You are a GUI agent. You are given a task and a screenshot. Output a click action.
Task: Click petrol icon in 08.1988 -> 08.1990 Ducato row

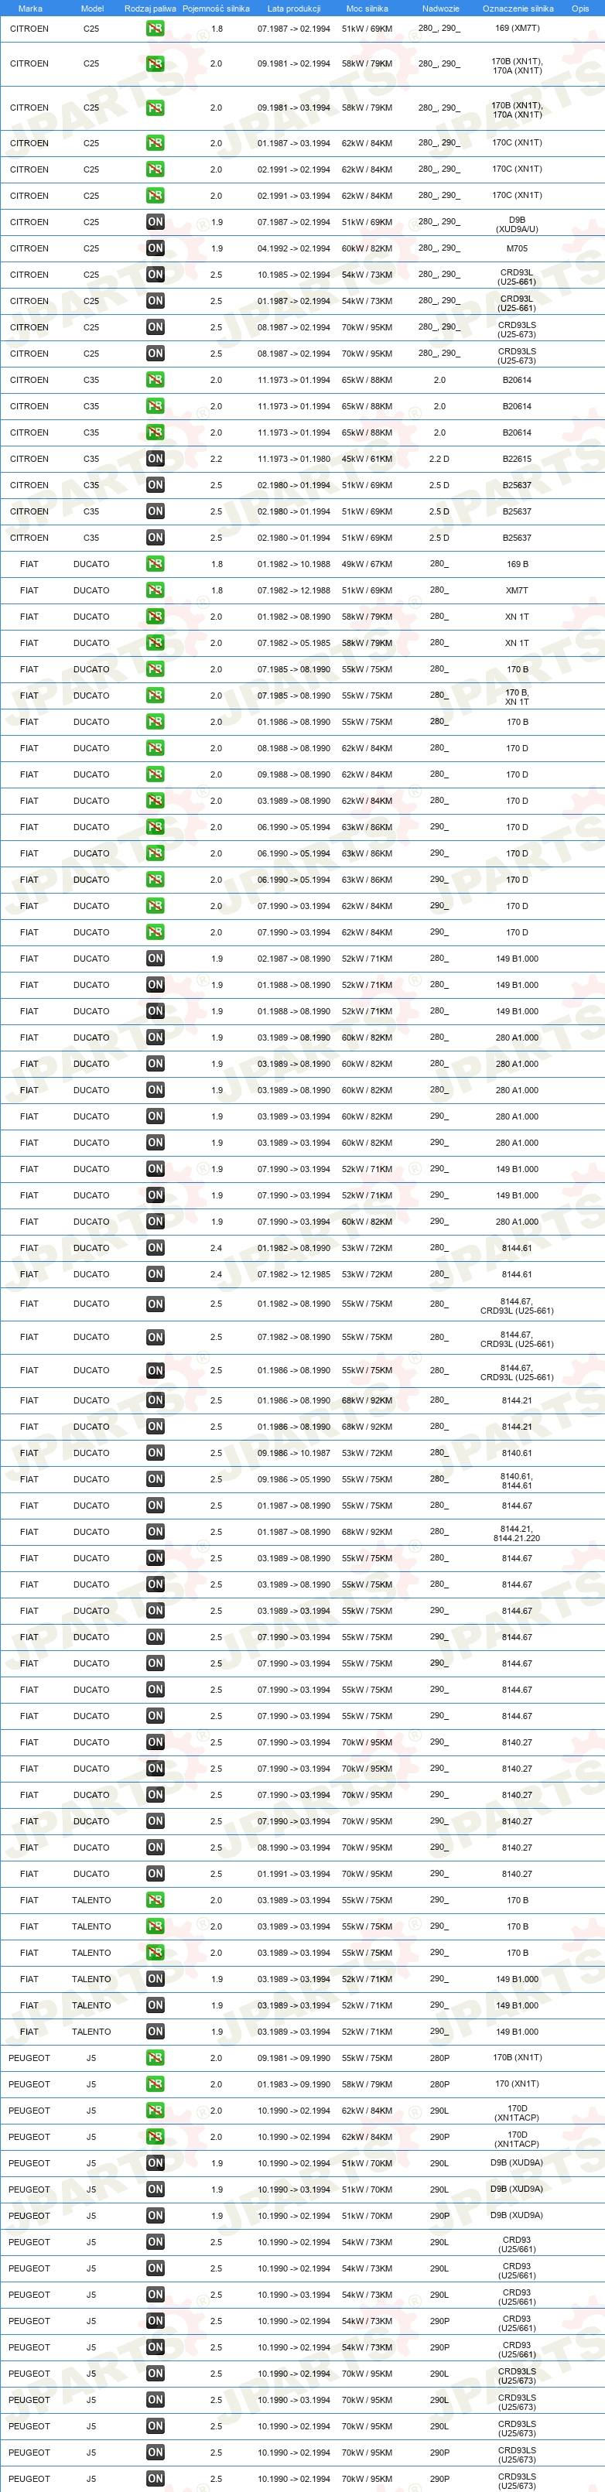point(155,749)
